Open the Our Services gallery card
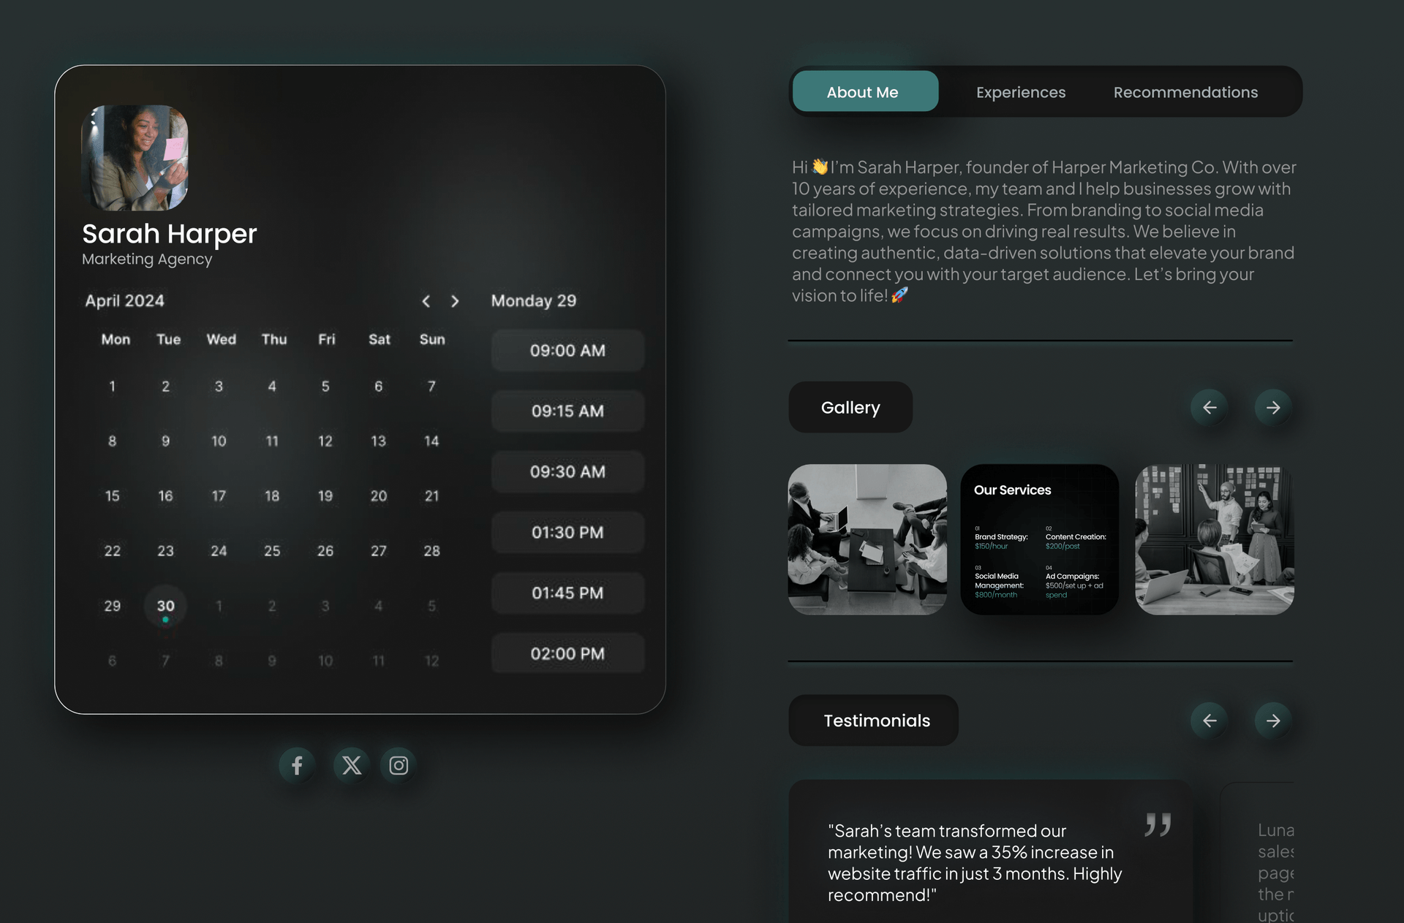 1039,539
